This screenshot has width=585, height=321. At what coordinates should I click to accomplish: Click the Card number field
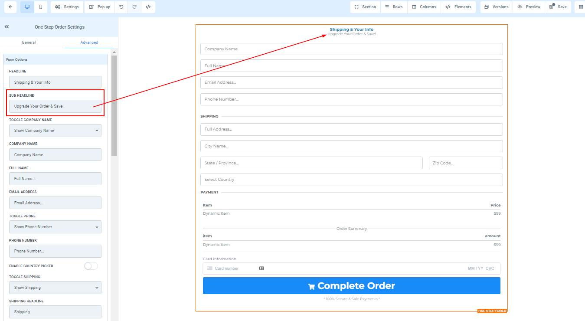352,269
